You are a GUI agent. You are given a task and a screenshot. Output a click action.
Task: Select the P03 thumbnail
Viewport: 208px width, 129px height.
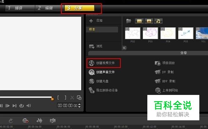(150, 33)
